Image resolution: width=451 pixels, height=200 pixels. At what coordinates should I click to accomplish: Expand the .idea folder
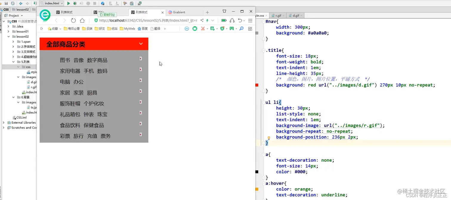pos(9,26)
